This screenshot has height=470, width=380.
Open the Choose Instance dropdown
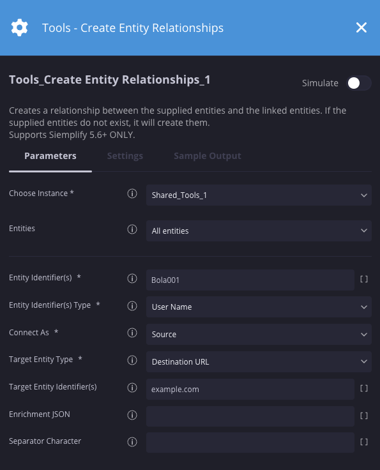(x=259, y=195)
